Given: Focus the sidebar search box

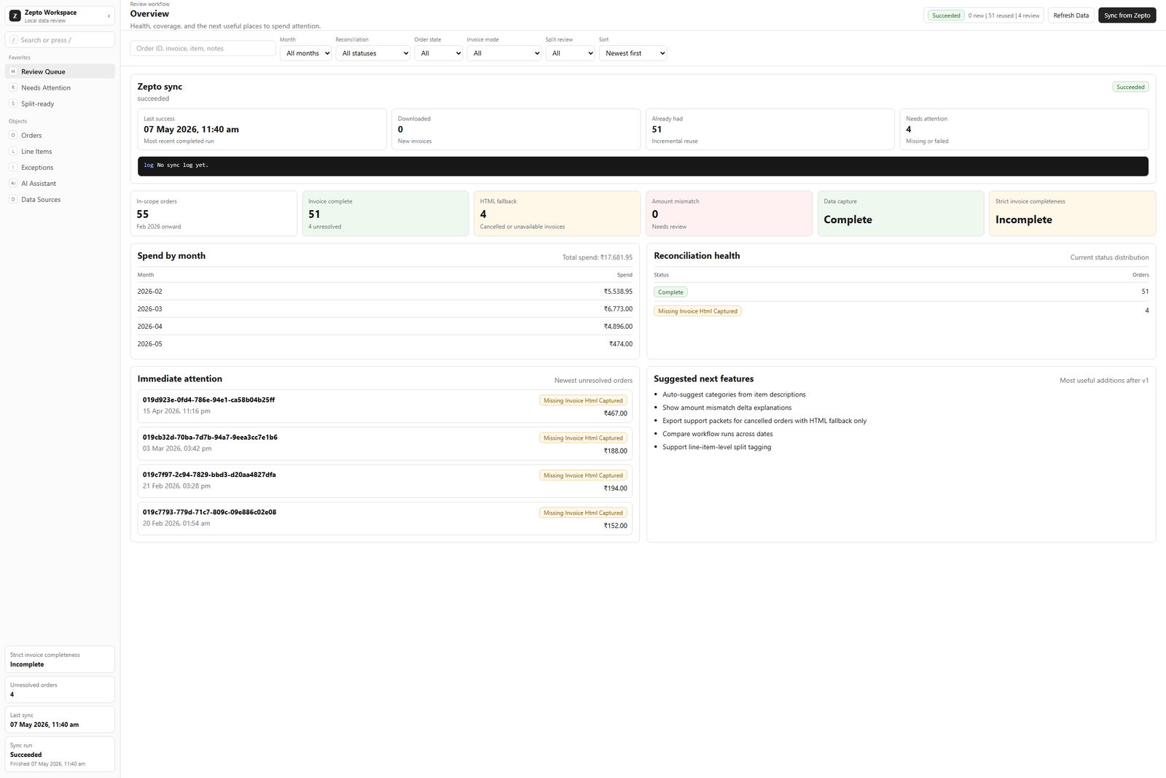Looking at the screenshot, I should click(60, 40).
